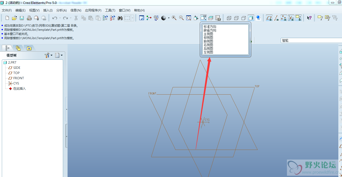This screenshot has height=177, width=342.
Task: Expand the selection box tool dropdown
Action: pyautogui.click(x=133, y=18)
